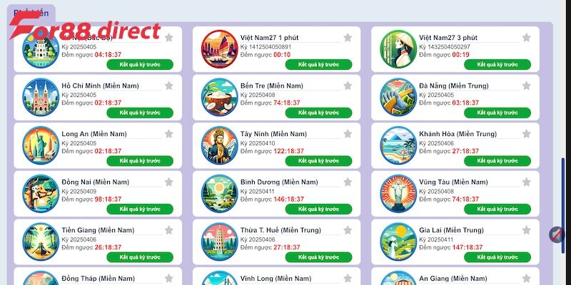Select the Việt Nam27 1 phút boat icon
Viewport: 571px width, 285px height.
coord(219,49)
